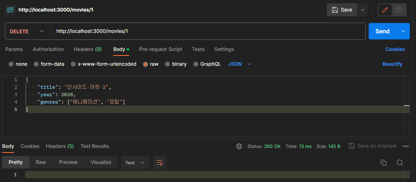This screenshot has height=182, width=416.
Task: Open the DELETE method dropdown
Action: tap(27, 31)
